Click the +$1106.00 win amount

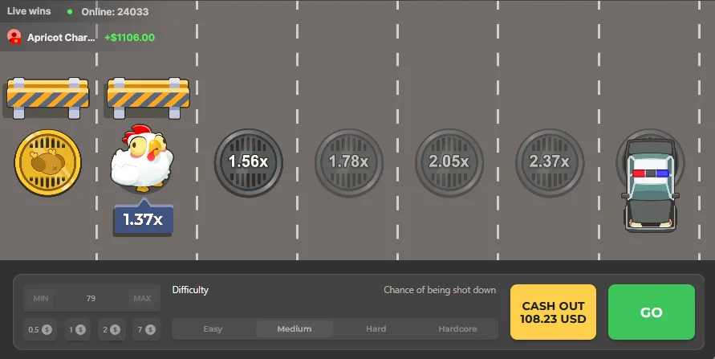point(129,38)
